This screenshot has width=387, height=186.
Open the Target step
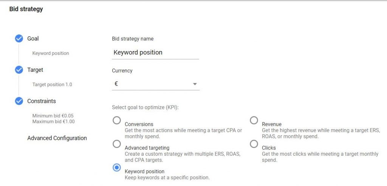pyautogui.click(x=35, y=70)
